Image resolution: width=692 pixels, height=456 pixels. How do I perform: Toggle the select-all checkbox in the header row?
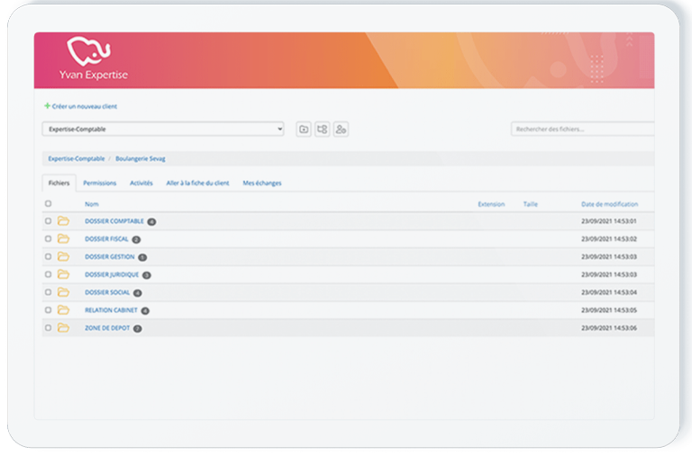(48, 203)
